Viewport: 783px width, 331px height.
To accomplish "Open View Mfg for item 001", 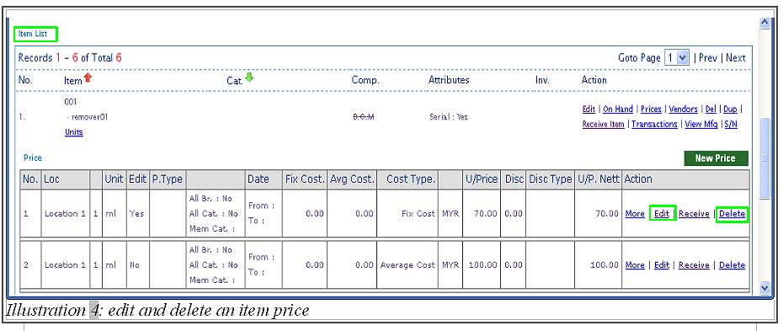I will pyautogui.click(x=701, y=125).
